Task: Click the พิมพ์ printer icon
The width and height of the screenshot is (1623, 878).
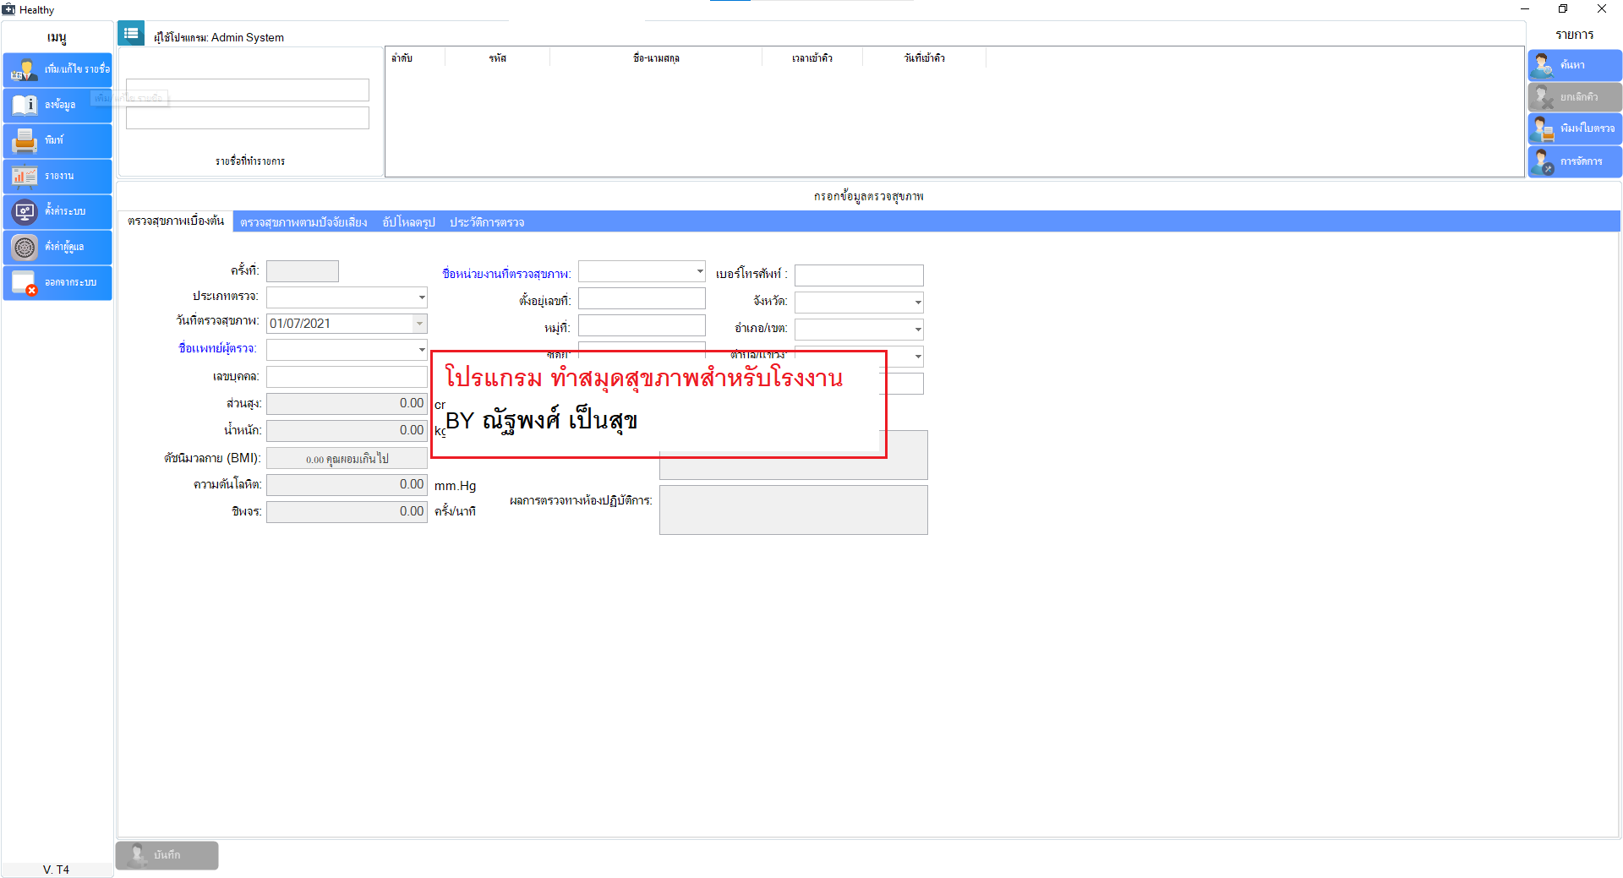Action: [x=25, y=140]
